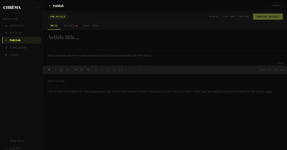Screen dimensions: 287x150
Task: Open Events in navigation
Action: [21, 55]
